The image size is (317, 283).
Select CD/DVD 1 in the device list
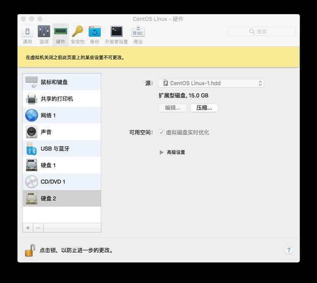point(62,182)
